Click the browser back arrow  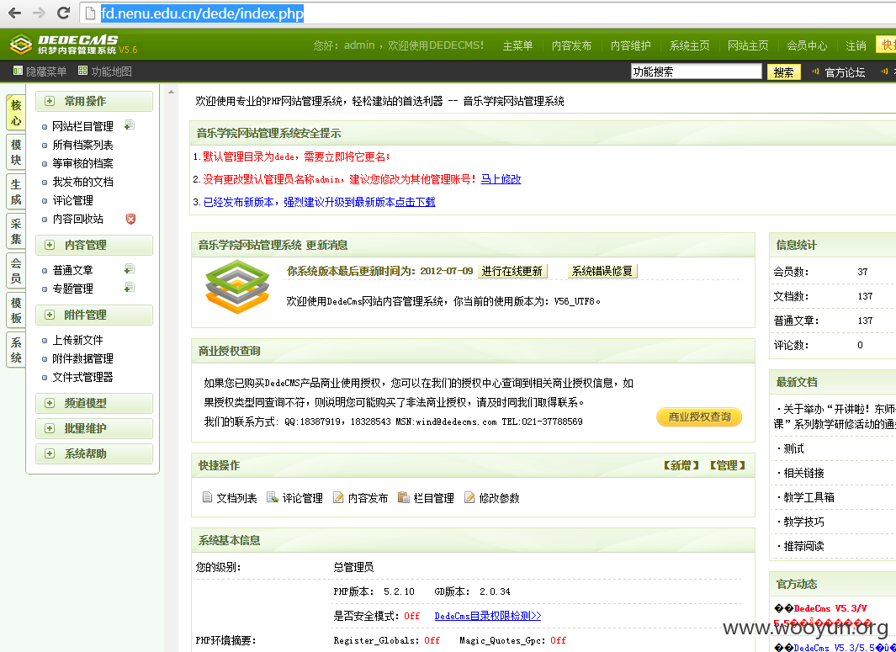tap(13, 13)
